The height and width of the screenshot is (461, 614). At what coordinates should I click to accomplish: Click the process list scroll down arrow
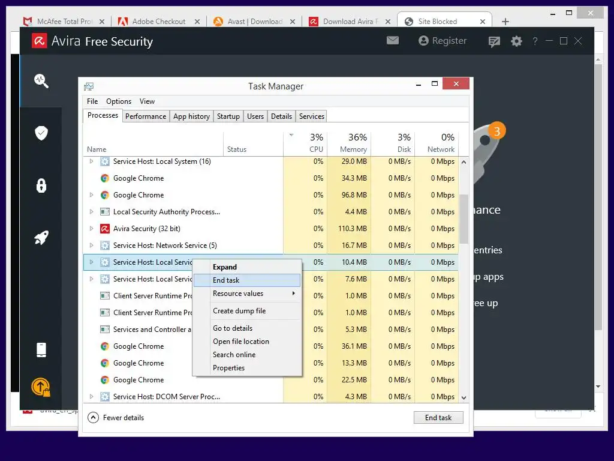(463, 397)
